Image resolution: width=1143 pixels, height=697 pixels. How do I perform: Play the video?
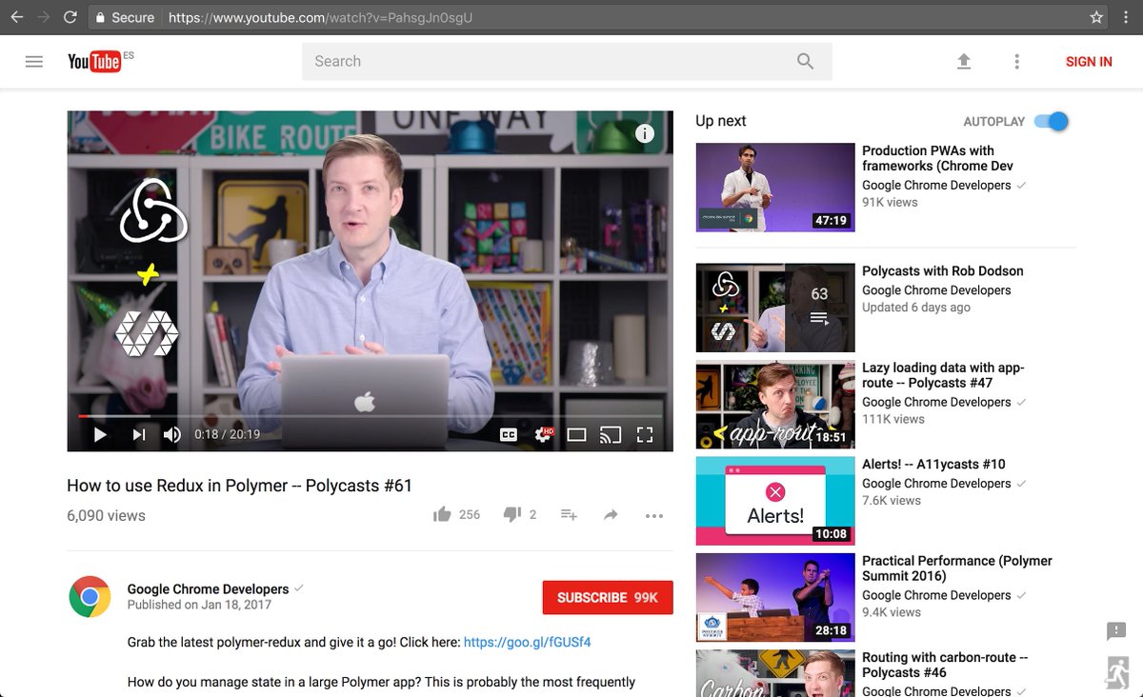[100, 435]
